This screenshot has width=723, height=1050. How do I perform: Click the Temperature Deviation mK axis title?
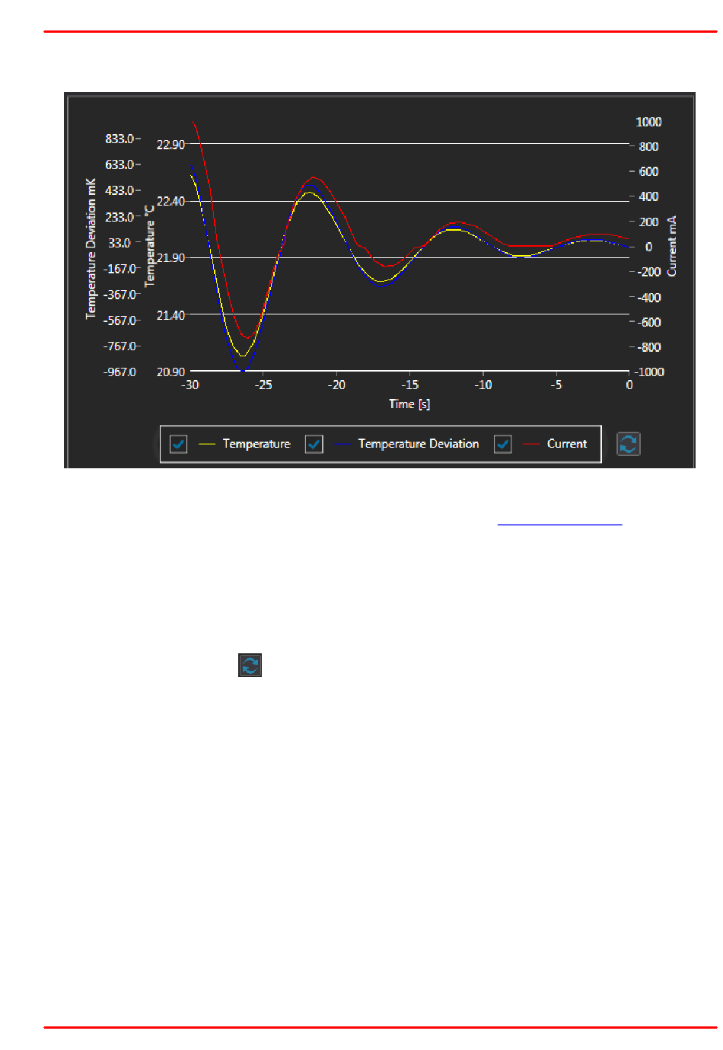(91, 248)
